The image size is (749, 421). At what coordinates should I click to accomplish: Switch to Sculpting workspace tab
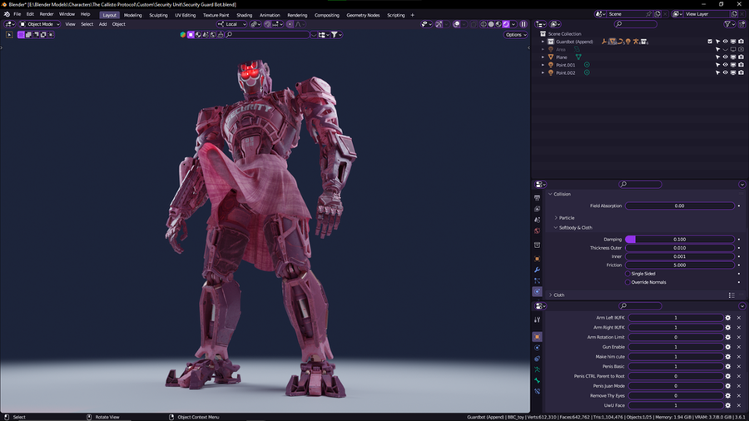tap(158, 15)
